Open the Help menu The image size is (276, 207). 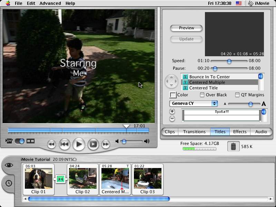click(70, 3)
